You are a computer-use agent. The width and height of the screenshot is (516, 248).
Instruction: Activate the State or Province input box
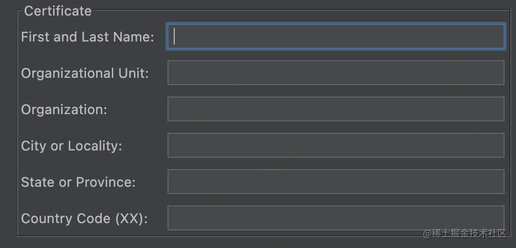pyautogui.click(x=336, y=182)
